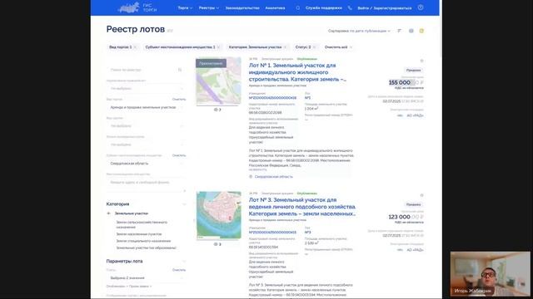Open the first 'Не выбрано' dropdown under search
This screenshot has height=299, width=533.
(147, 89)
